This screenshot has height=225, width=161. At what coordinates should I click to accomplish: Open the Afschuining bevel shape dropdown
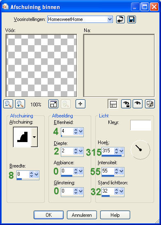pos(34,137)
